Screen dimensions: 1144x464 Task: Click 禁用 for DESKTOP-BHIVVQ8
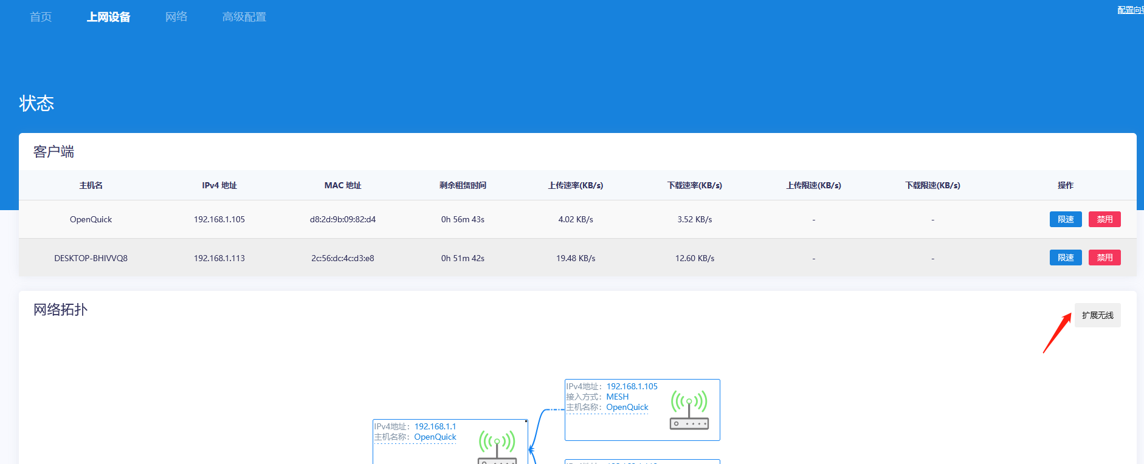(1104, 258)
